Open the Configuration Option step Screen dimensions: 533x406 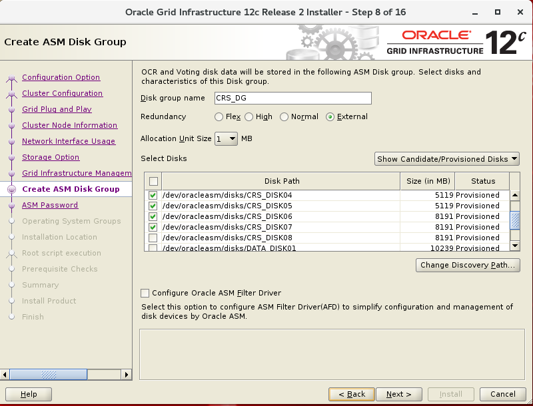61,77
